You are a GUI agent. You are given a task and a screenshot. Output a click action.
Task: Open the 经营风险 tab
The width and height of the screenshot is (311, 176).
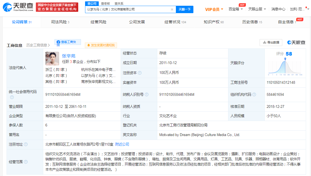(98, 22)
